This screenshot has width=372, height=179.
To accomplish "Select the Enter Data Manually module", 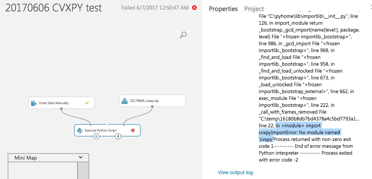I will [54, 103].
